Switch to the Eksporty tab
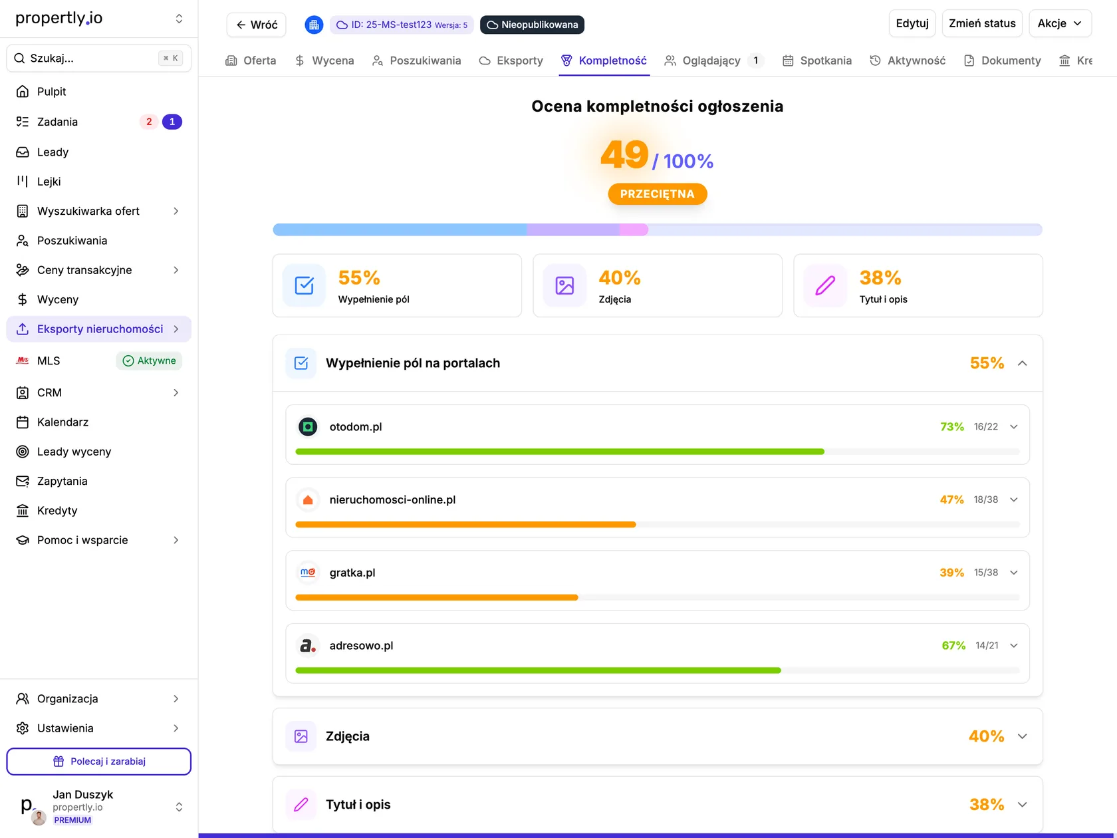1117x838 pixels. (x=511, y=61)
